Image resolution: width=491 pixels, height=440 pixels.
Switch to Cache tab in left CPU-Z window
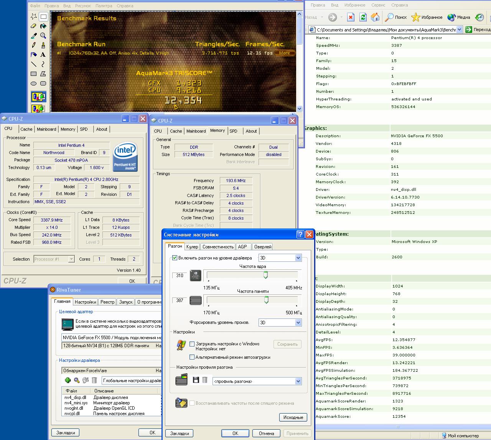[x=26, y=129]
